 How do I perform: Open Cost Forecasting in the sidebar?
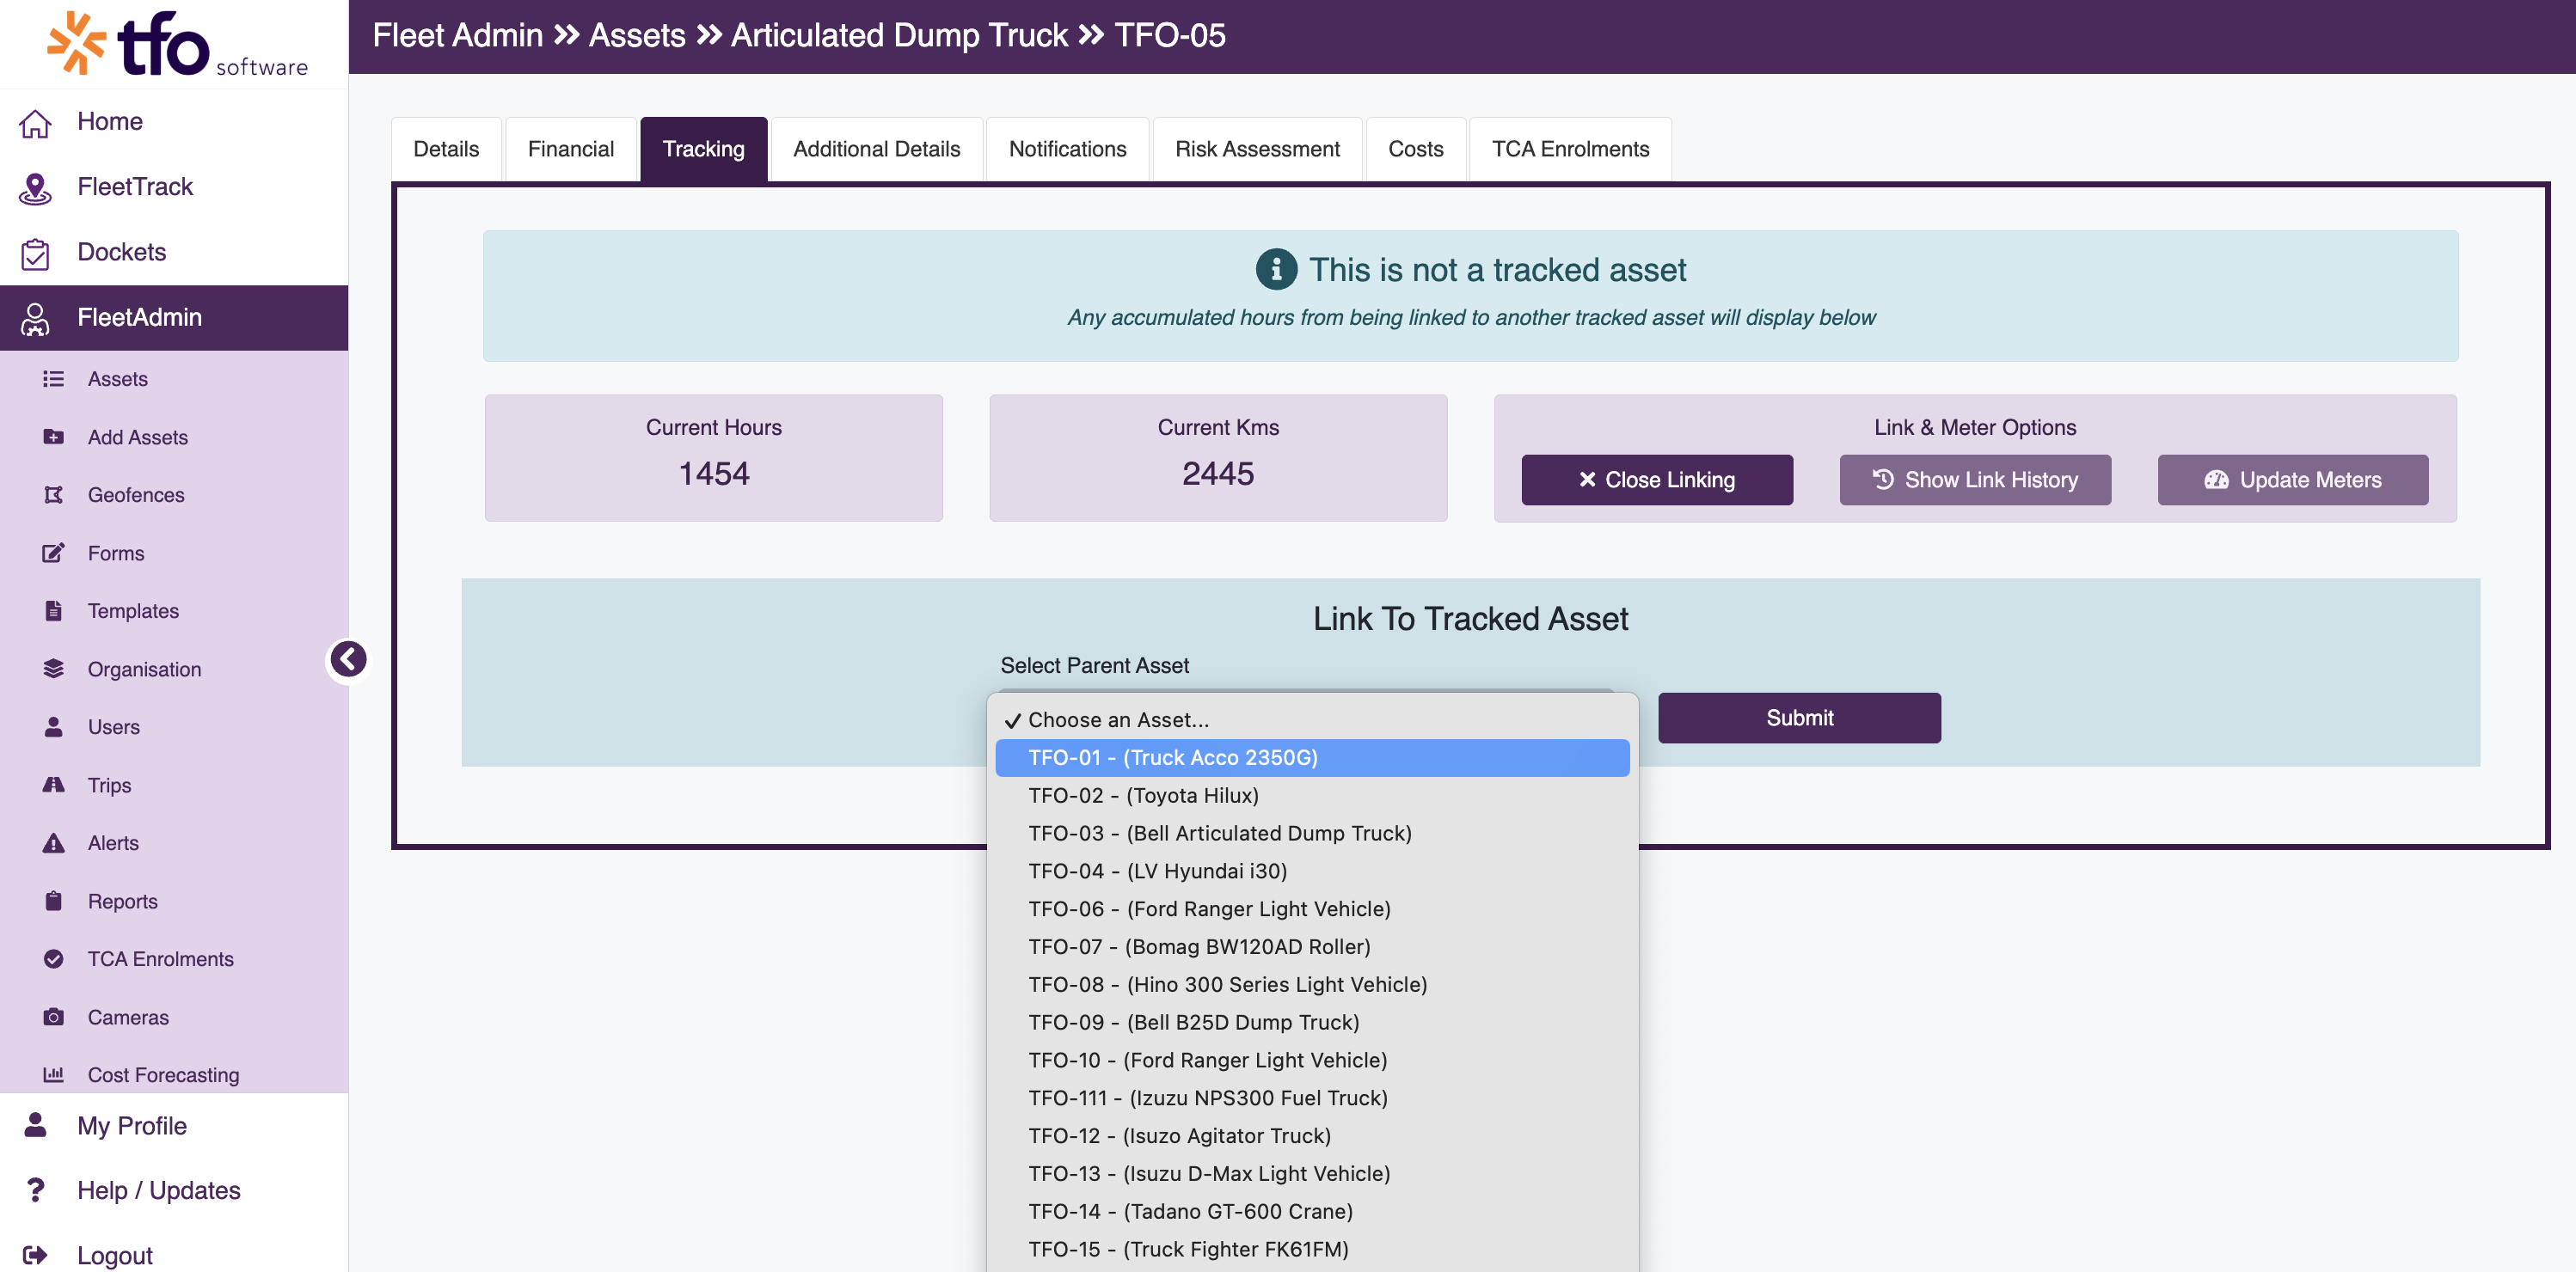tap(174, 1074)
